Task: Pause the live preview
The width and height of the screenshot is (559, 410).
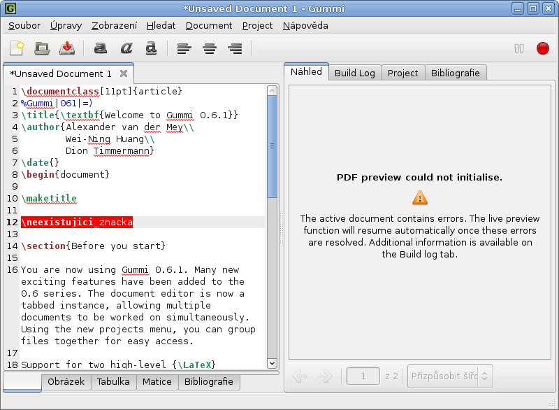Action: [519, 48]
